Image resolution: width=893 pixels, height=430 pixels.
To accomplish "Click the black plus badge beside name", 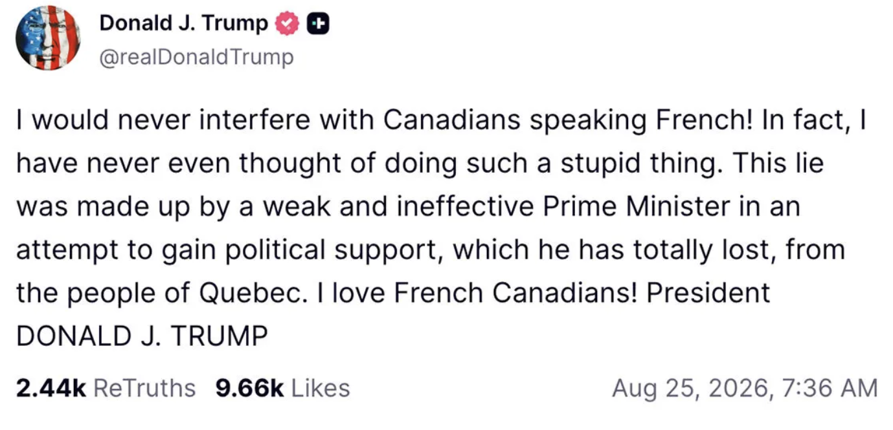I will [317, 24].
